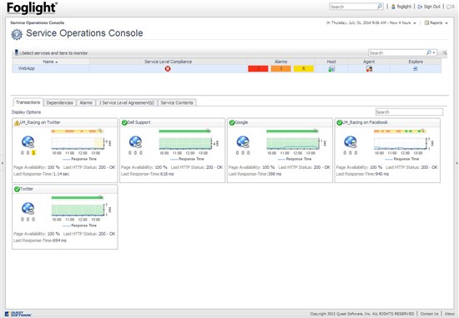Click the Service Operations Console gear icon
This screenshot has height=318, width=459.
pyautogui.click(x=17, y=34)
